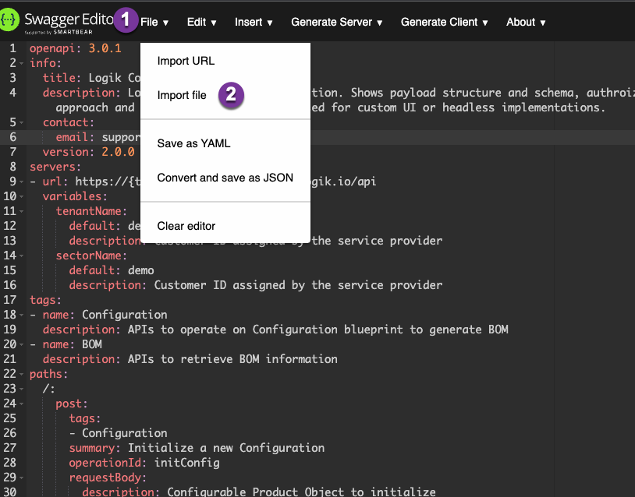This screenshot has width=635, height=497.
Task: Click the Swagger Editor logo icon
Action: click(11, 19)
